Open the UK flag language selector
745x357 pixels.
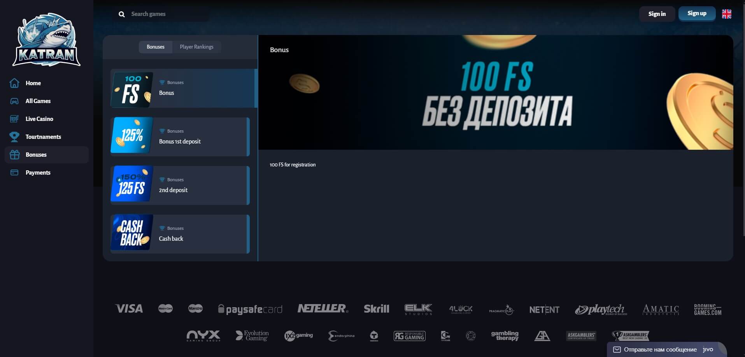[727, 14]
